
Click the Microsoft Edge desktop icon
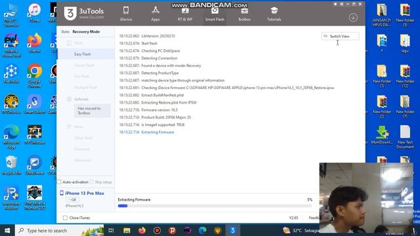pyautogui.click(x=11, y=137)
